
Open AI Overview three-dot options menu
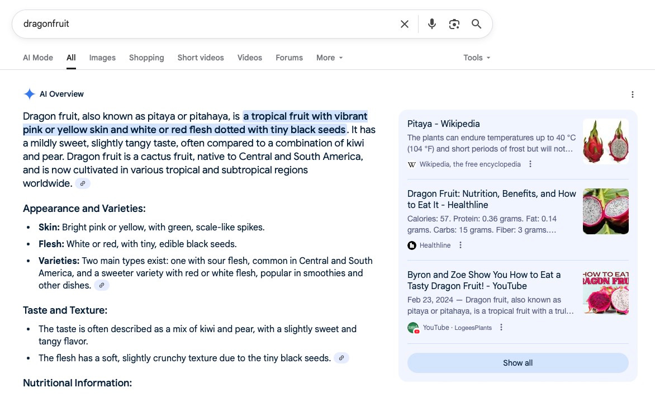pyautogui.click(x=633, y=94)
